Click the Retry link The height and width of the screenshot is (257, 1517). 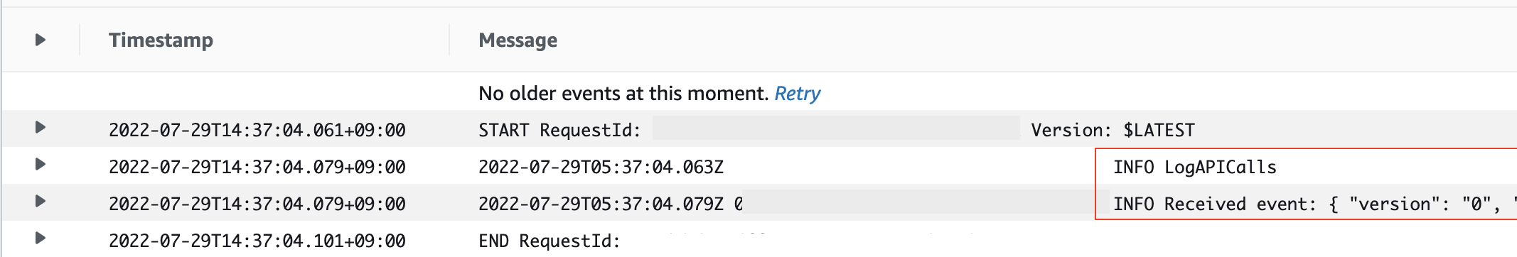797,94
